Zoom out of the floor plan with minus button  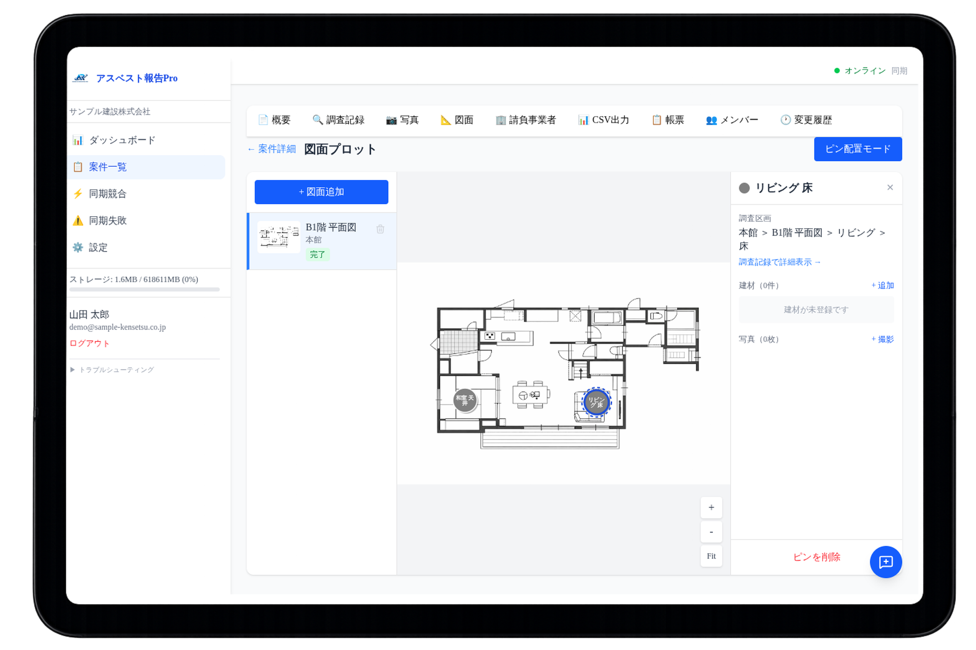coord(711,531)
